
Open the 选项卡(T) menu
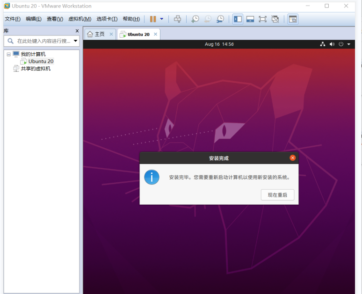point(107,19)
